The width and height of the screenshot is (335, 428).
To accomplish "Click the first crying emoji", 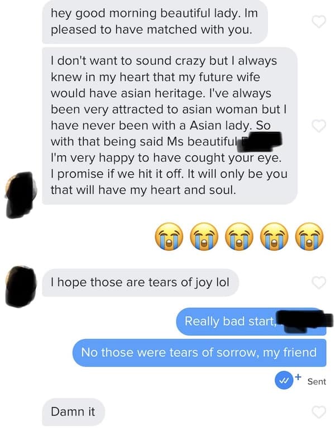I will 169,236.
